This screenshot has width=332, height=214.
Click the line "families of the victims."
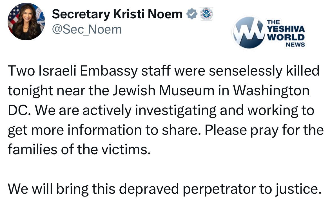pyautogui.click(x=78, y=149)
